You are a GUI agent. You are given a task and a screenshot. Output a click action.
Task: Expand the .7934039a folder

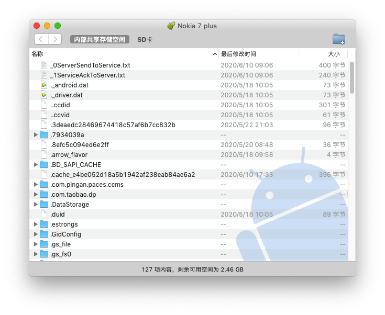36,134
